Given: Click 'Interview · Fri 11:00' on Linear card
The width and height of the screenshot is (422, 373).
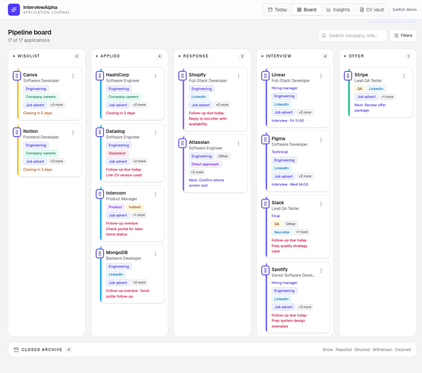Looking at the screenshot, I should 288,120.
